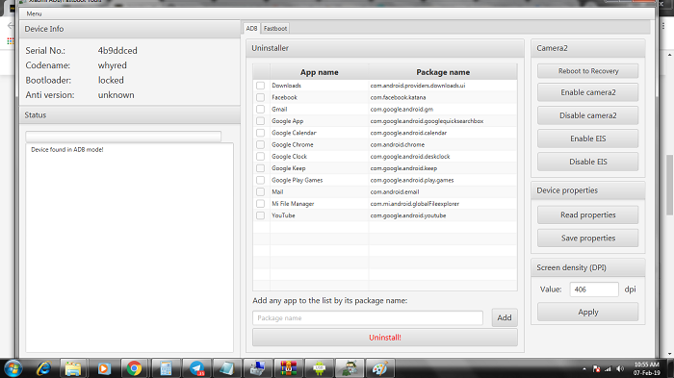Launch Internet Explorer from taskbar
The image size is (674, 378).
tap(43, 368)
